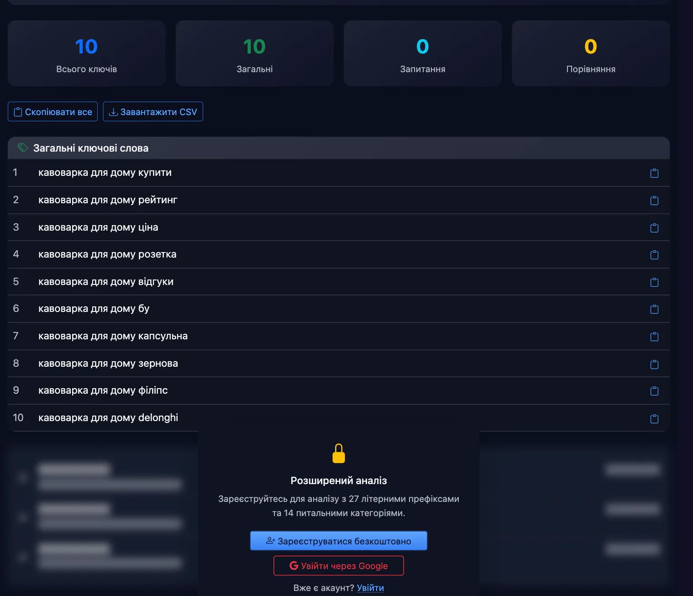Copy keyword "кавоварка для дому відгуки" via clipboard icon

[654, 282]
